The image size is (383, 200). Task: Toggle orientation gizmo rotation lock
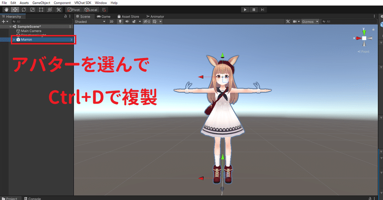373,29
